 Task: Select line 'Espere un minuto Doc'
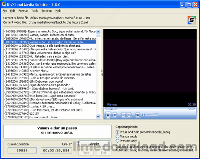pyautogui.click(x=50, y=32)
